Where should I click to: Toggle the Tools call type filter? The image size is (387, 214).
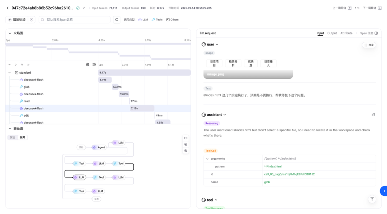tap(157, 20)
